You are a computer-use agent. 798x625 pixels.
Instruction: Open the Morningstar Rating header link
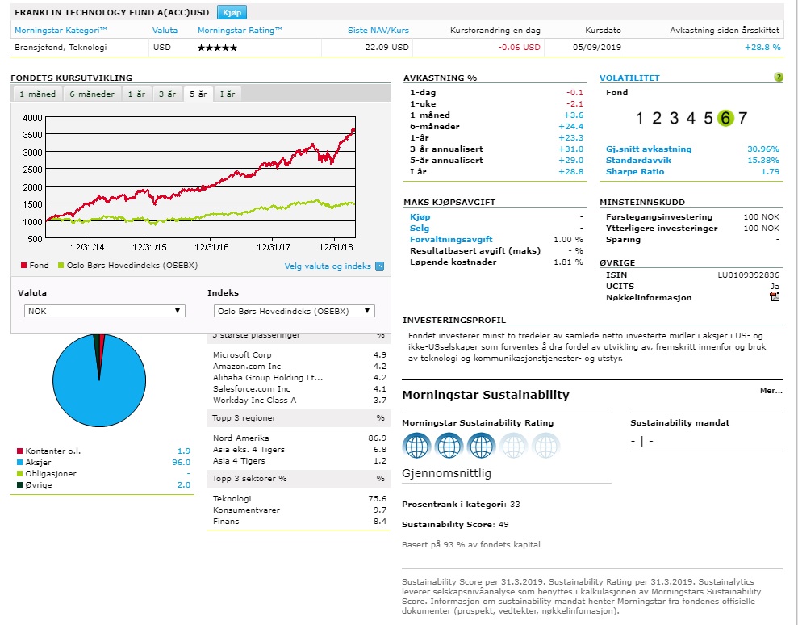pyautogui.click(x=240, y=30)
